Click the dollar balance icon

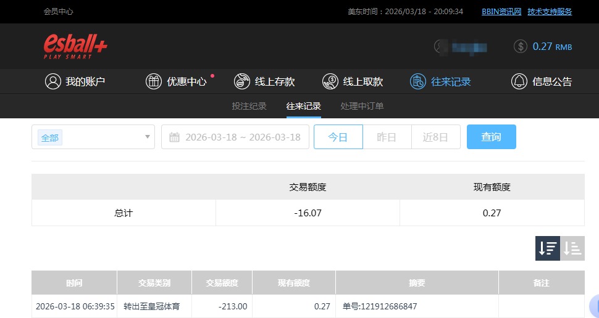(521, 46)
